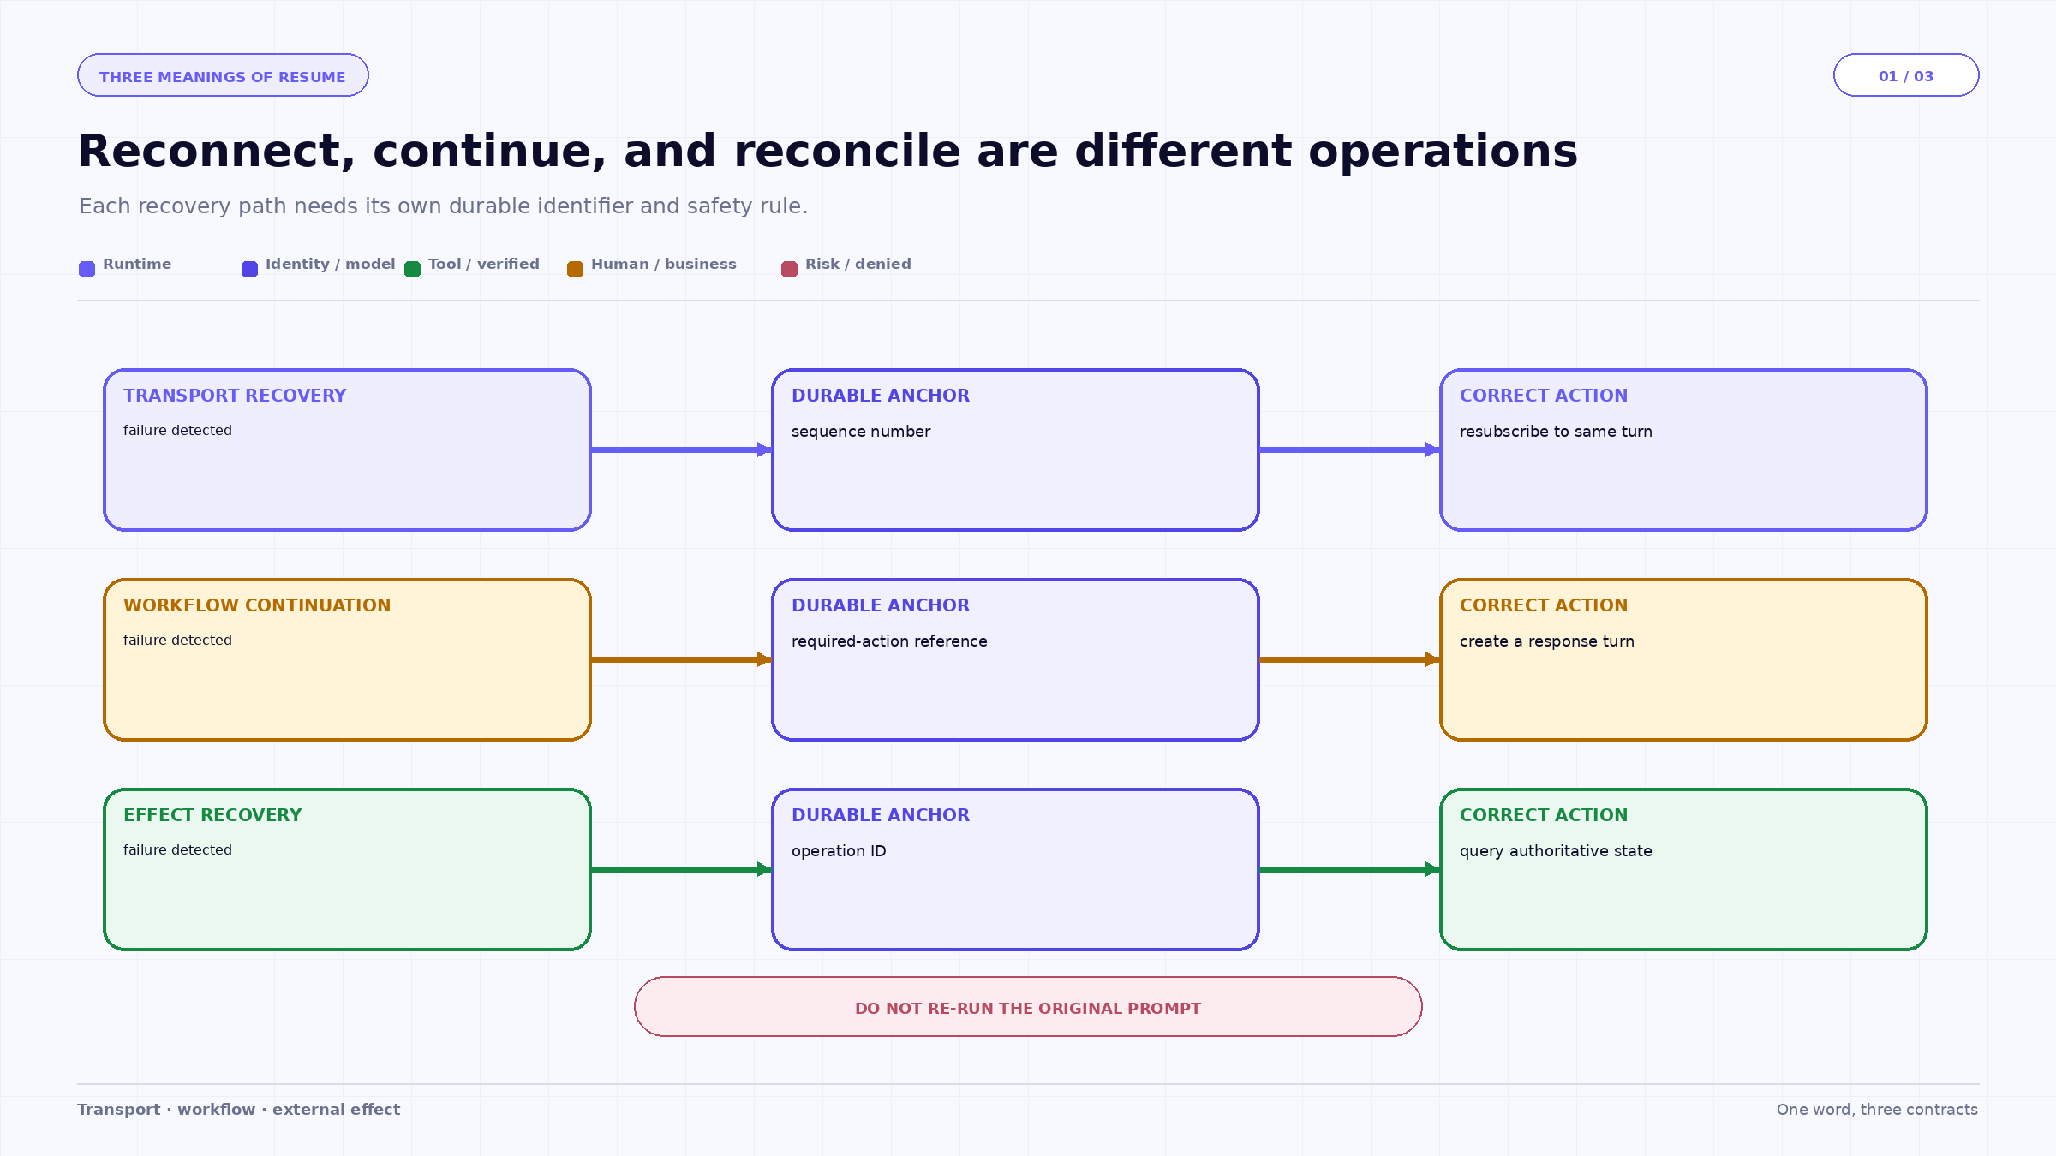
Task: Select the TRANSPORT RECOVERY card heading
Action: coord(235,396)
